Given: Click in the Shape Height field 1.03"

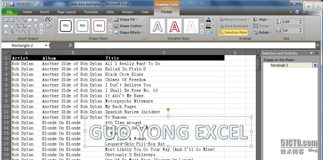Looking at the screenshot, I should pyautogui.click(x=290, y=21).
